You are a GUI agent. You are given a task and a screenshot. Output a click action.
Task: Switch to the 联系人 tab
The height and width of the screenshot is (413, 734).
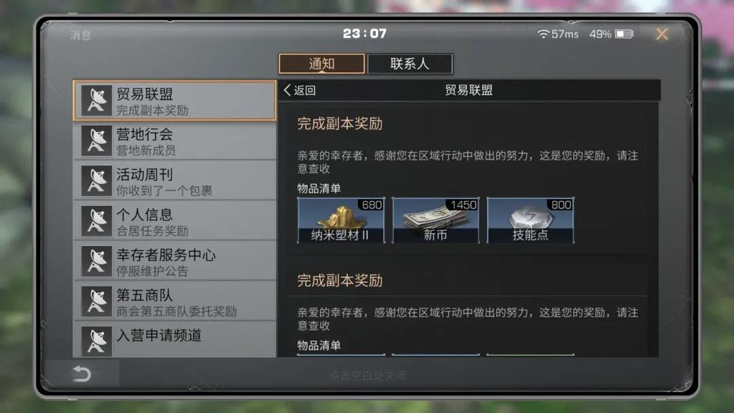point(410,64)
